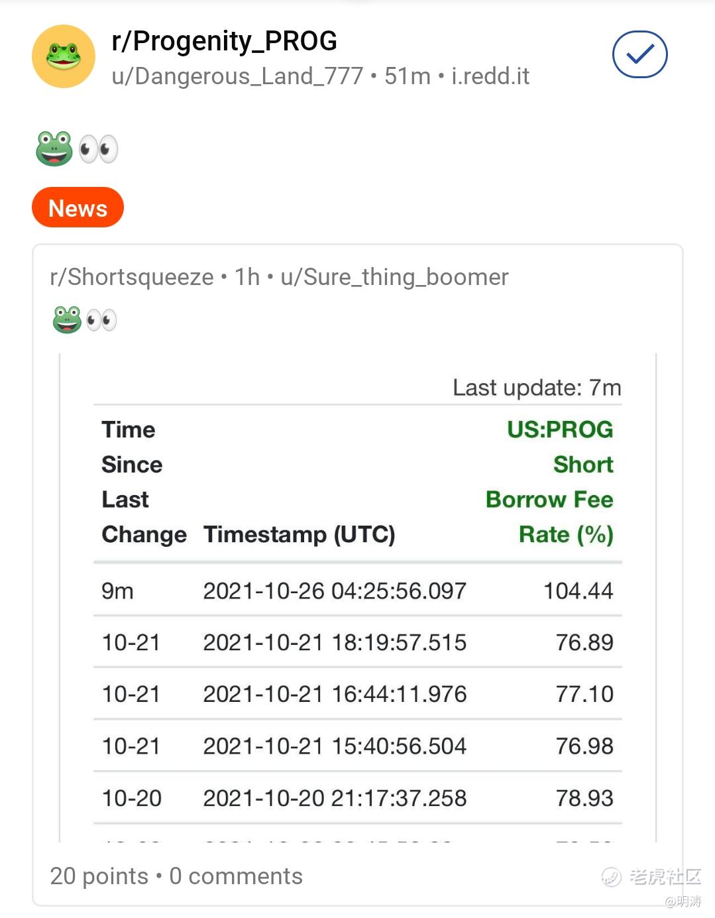
Task: Click US:PROG Short Borrow Fee Rate header
Action: pyautogui.click(x=549, y=482)
